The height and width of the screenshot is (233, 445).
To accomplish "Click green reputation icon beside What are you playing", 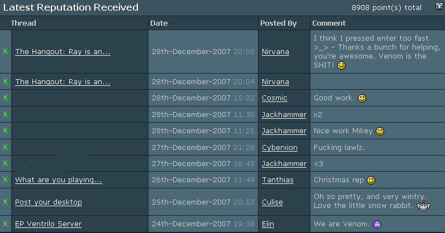I will click(6, 179).
